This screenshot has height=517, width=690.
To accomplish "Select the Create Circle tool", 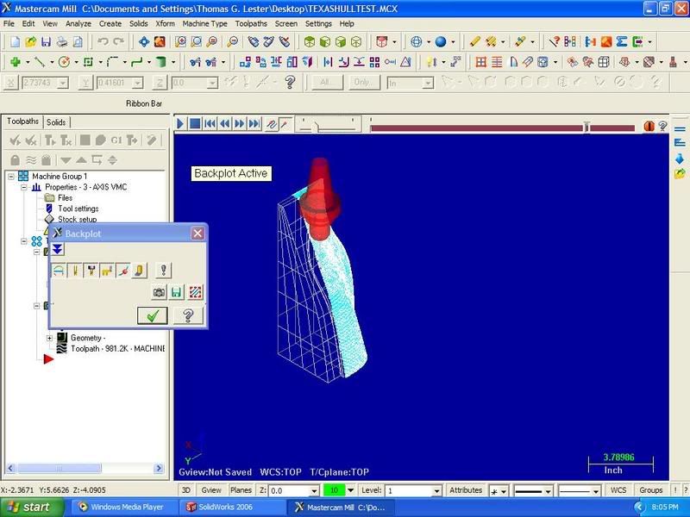I will point(64,62).
